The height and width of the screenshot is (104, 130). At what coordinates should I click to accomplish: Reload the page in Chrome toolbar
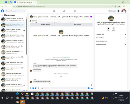(10, 6)
